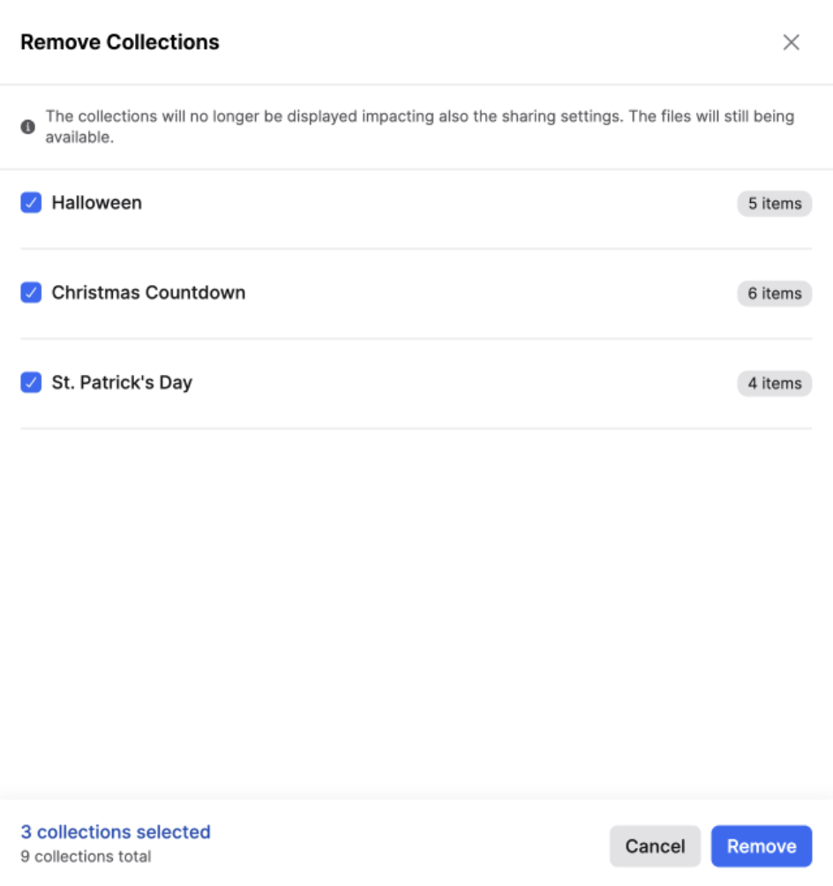Click the Remove button to confirm deletion
The image size is (833, 886).
(x=761, y=845)
